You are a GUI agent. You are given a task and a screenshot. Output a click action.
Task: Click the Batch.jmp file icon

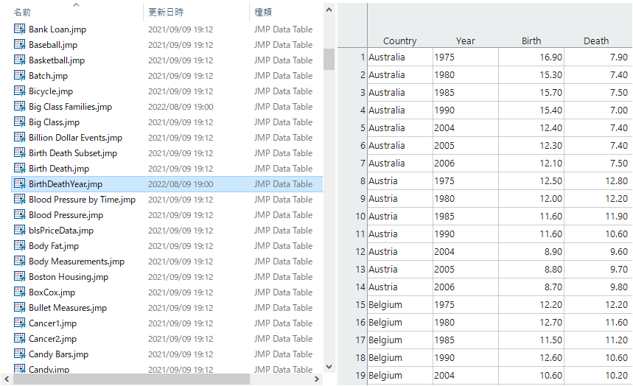point(19,75)
